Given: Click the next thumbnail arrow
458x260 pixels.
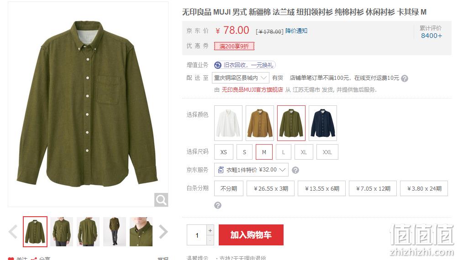Looking at the screenshot, I should (x=163, y=232).
